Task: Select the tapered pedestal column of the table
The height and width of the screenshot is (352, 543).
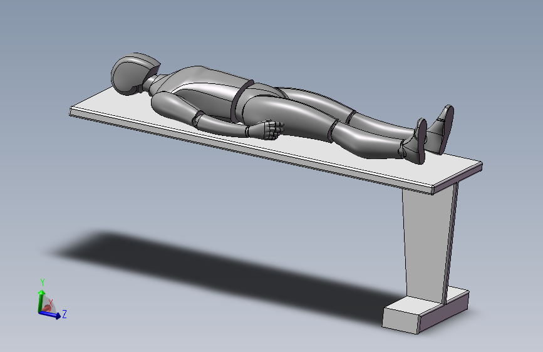Action: pyautogui.click(x=429, y=242)
